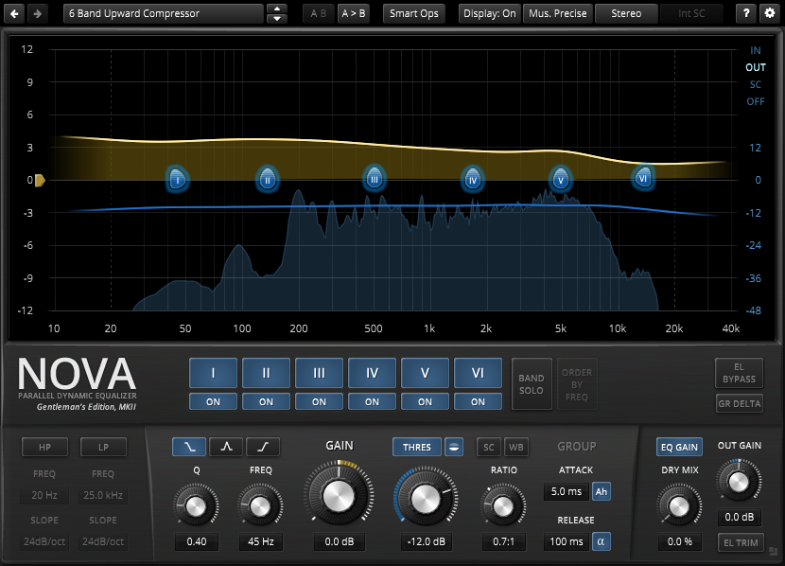Click the Ah attack mode icon
785x566 pixels.
point(601,491)
